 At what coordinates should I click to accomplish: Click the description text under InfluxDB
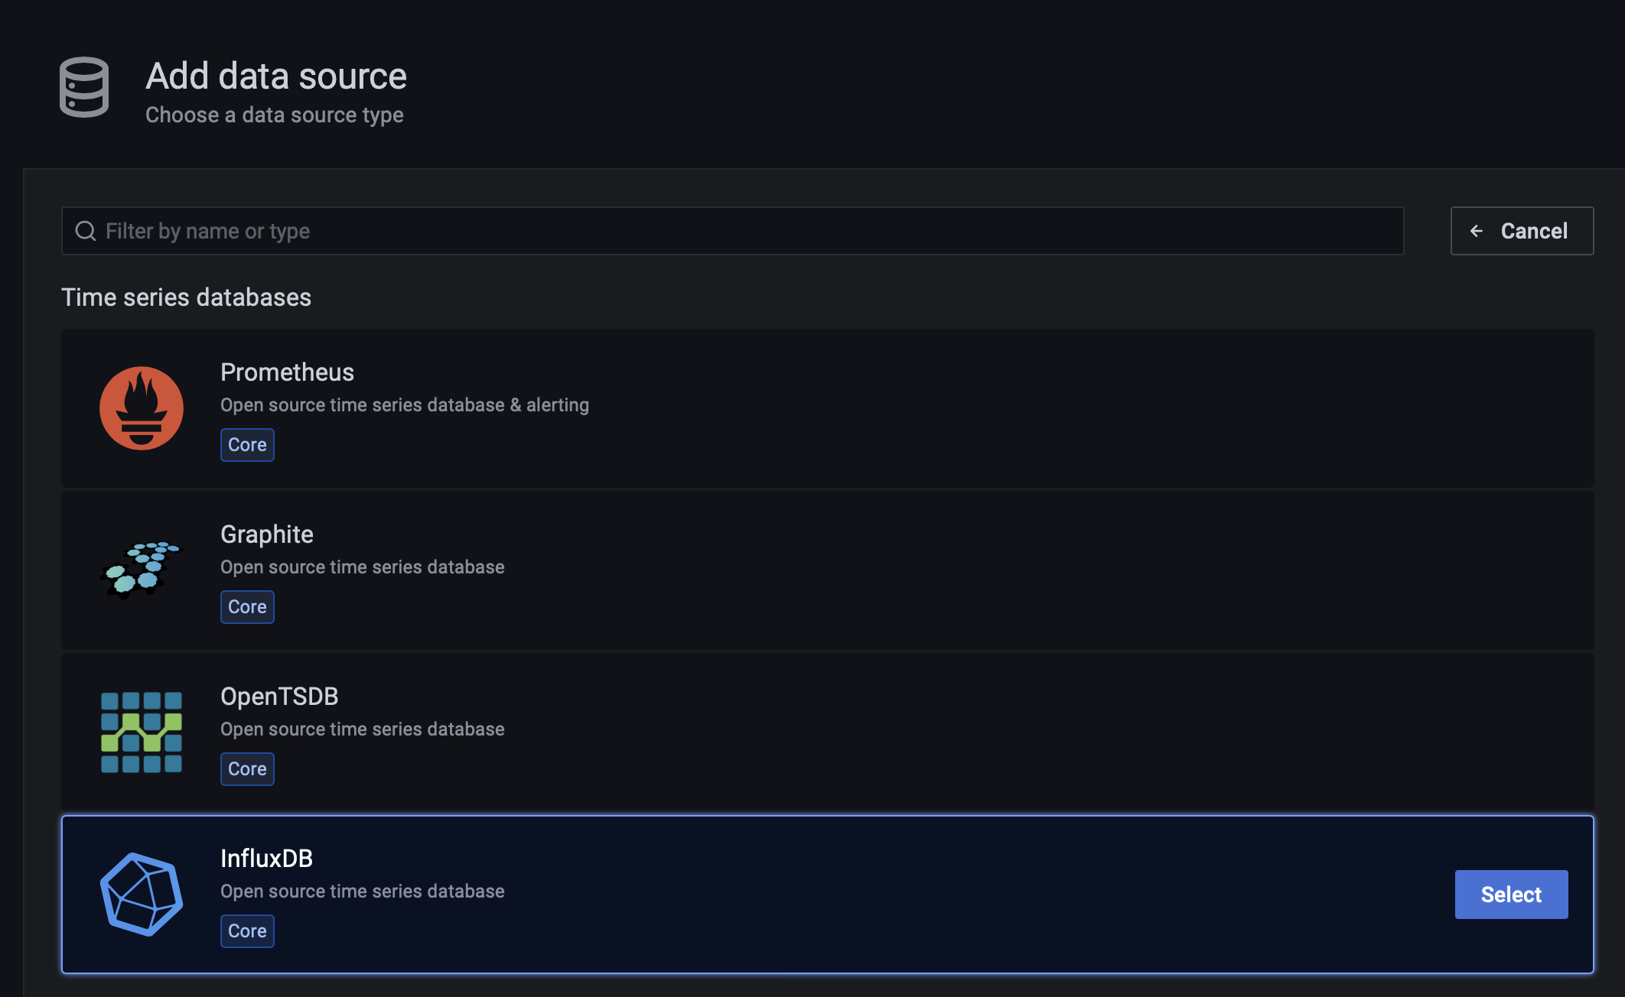click(363, 891)
